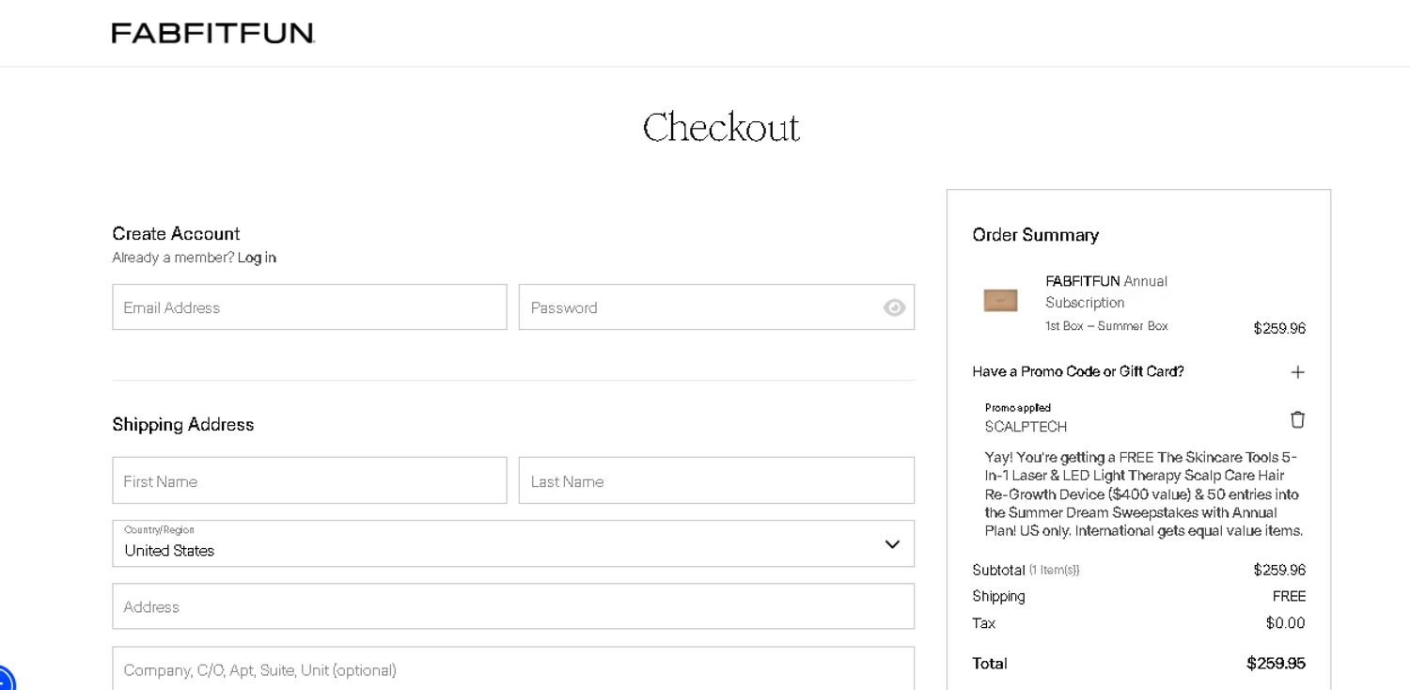This screenshot has height=690, width=1410.
Task: Click the 'SCALPTECH' promo code text
Action: click(x=1026, y=427)
